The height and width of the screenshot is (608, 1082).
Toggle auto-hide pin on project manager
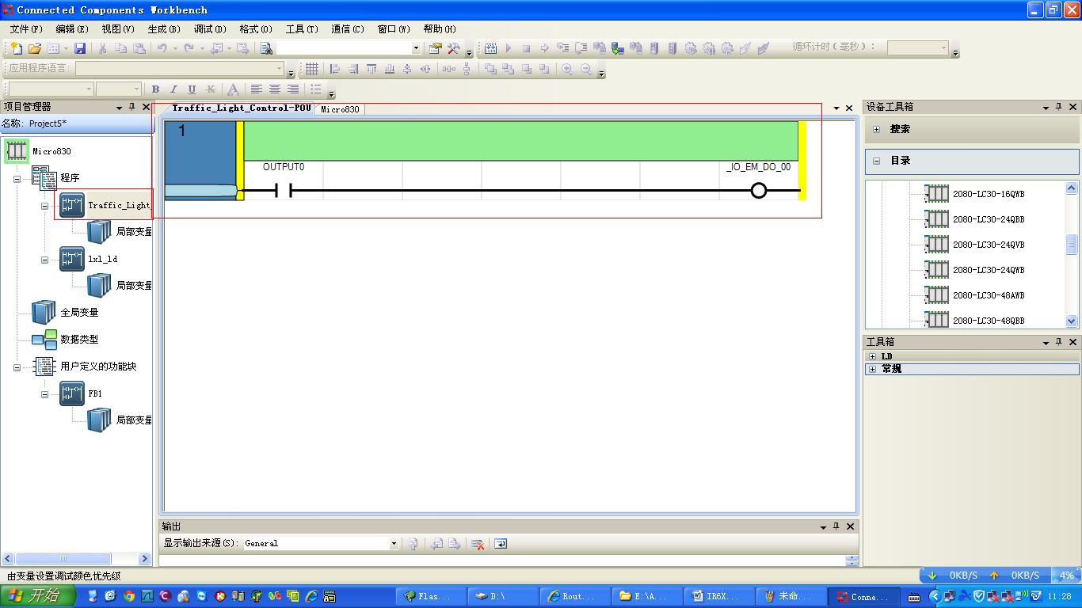132,107
